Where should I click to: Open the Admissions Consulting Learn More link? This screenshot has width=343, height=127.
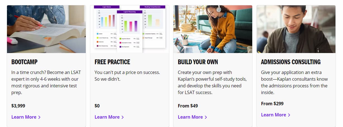point(276,115)
